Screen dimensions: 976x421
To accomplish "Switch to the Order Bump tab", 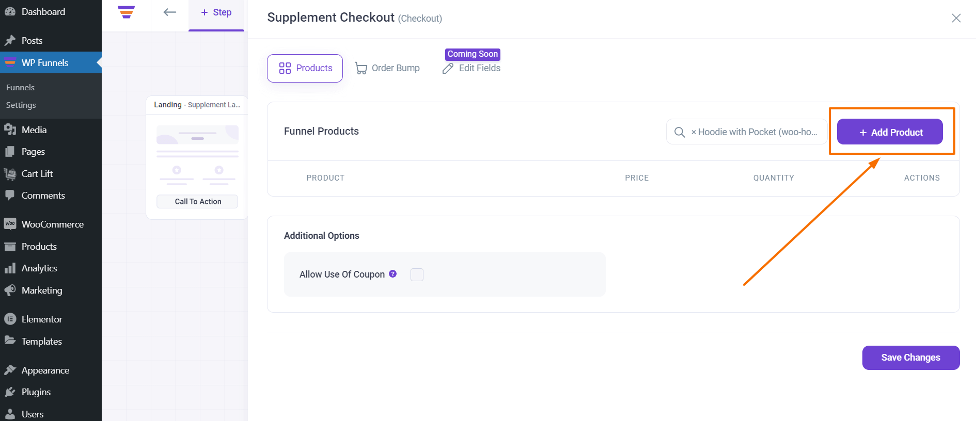I will (x=387, y=68).
